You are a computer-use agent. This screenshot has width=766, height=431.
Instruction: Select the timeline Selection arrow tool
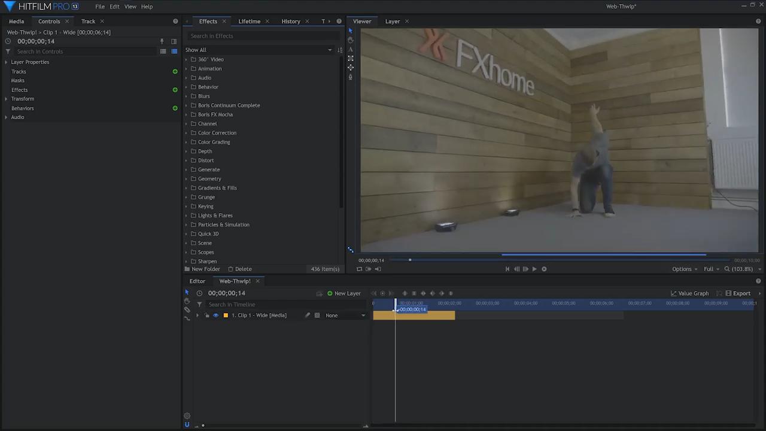point(187,292)
